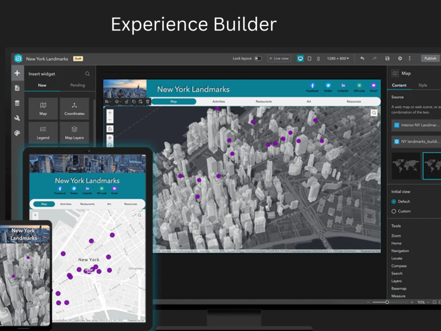
Task: Select the Art tab in app preview
Action: click(309, 101)
